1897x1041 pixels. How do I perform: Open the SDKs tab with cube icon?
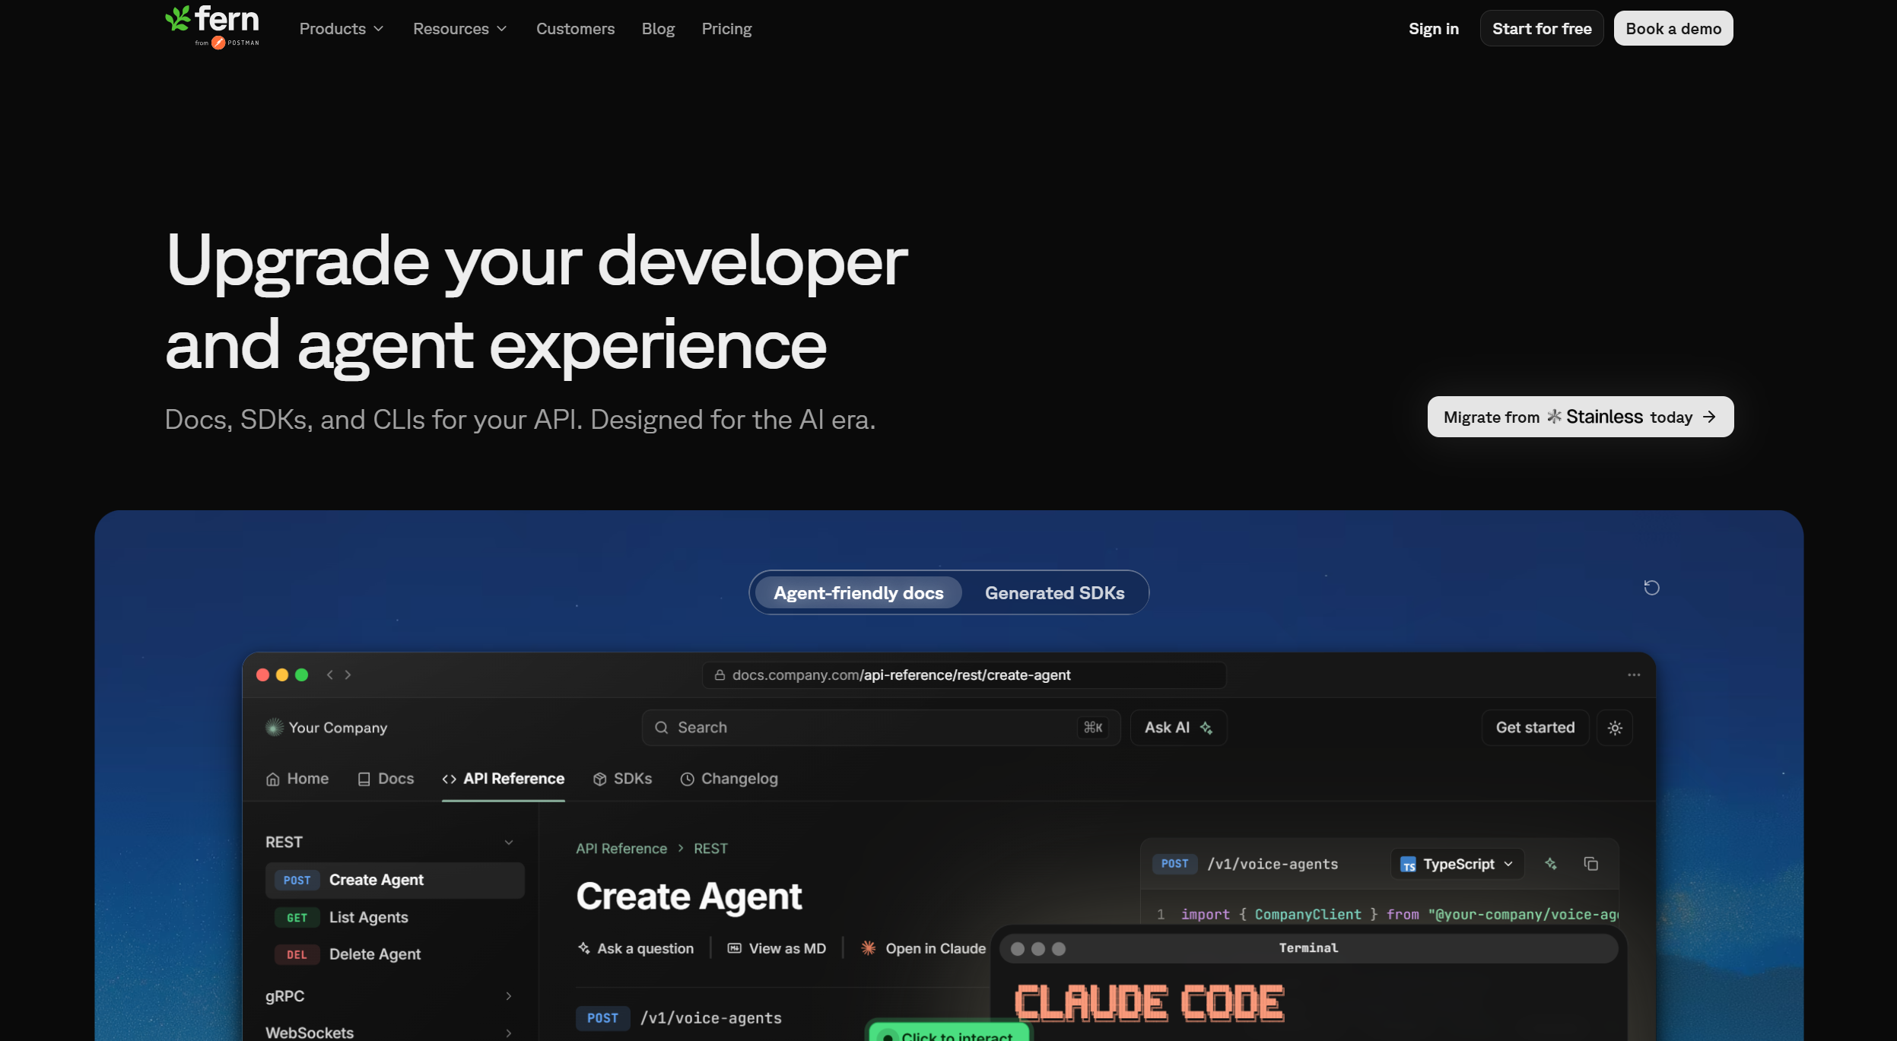[622, 779]
